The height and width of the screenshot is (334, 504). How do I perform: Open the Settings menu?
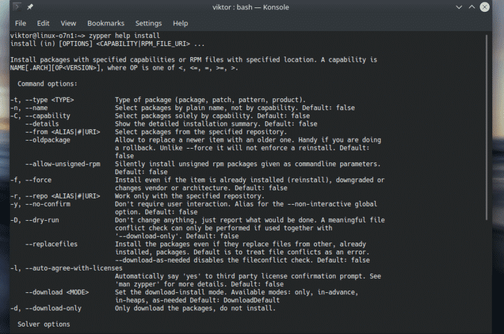(x=148, y=23)
